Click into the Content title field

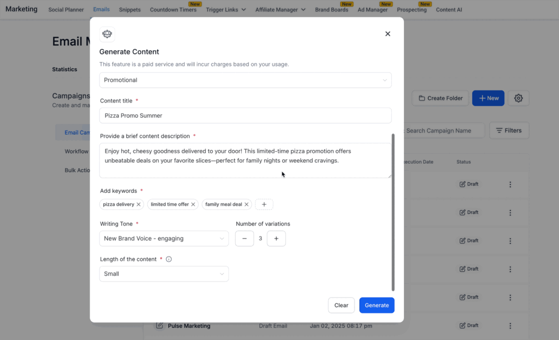(x=245, y=116)
